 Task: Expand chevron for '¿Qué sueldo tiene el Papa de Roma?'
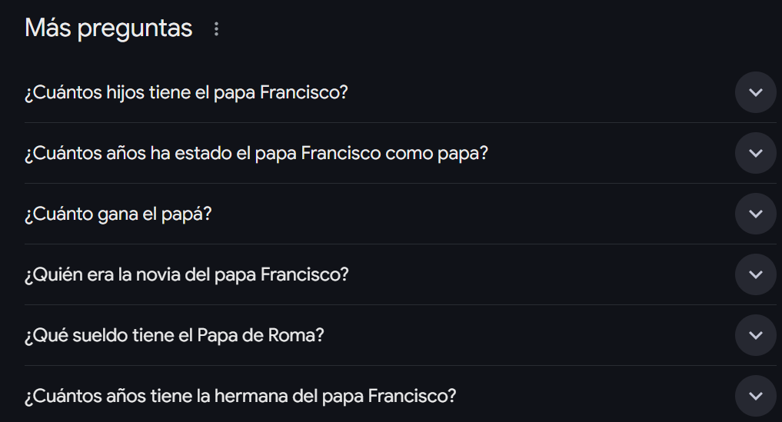[755, 335]
